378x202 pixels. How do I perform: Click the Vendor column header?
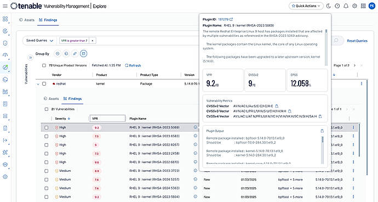(x=56, y=75)
